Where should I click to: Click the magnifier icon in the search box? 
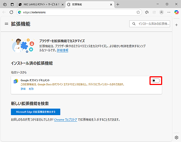134,24
